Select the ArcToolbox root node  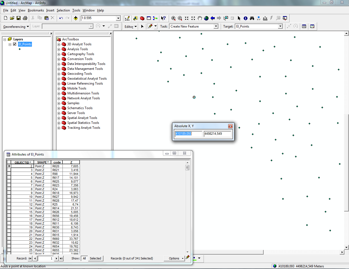tap(70, 39)
